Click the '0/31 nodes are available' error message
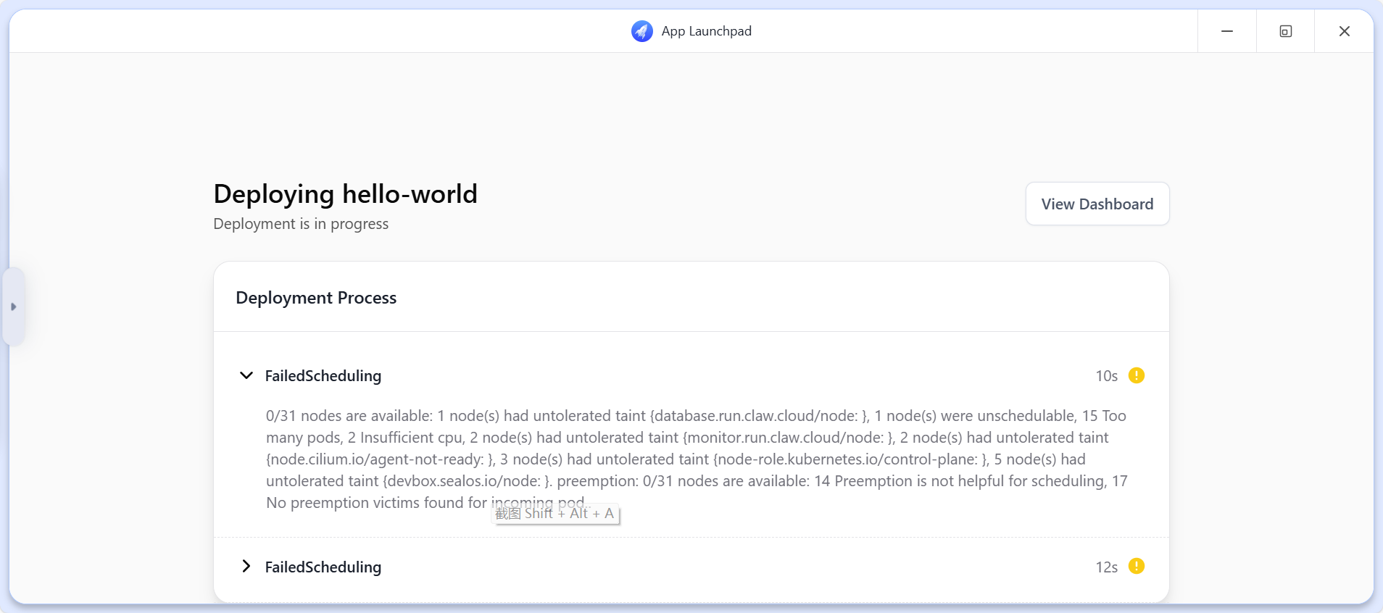Viewport: 1383px width, 613px height. point(697,459)
